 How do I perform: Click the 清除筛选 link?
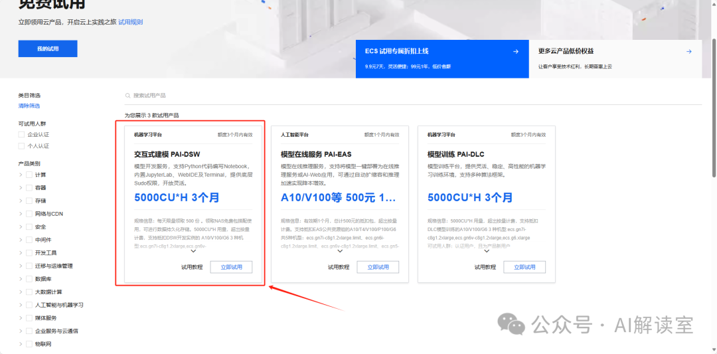[x=29, y=106]
